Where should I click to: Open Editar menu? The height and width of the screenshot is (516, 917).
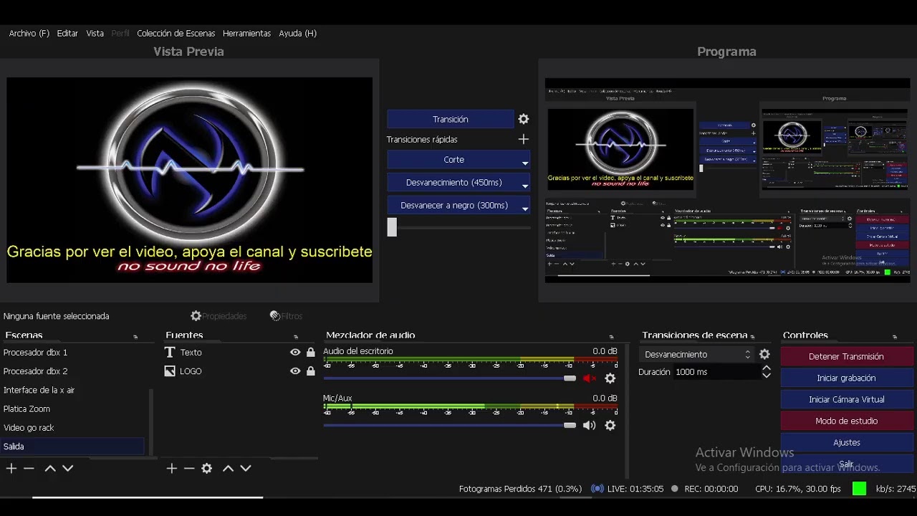pyautogui.click(x=67, y=33)
